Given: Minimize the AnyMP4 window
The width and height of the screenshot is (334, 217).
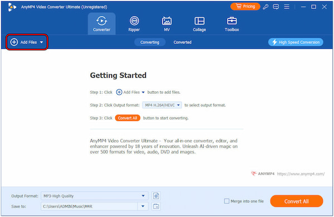Looking at the screenshot, I should pyautogui.click(x=303, y=7).
